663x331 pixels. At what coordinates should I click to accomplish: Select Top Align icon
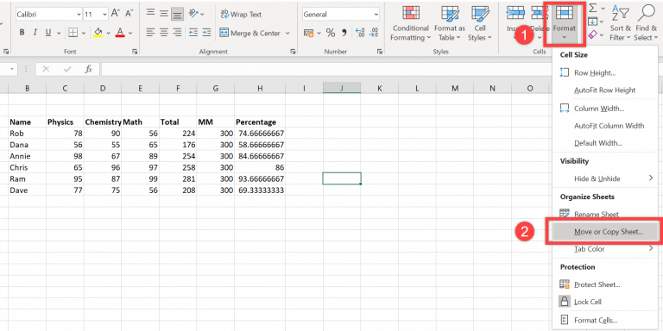pos(150,14)
